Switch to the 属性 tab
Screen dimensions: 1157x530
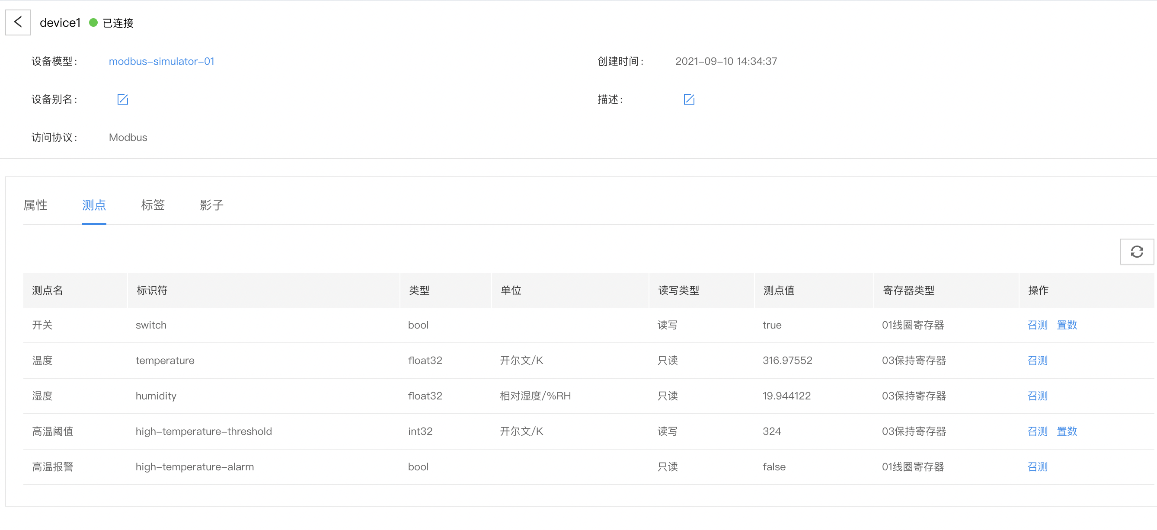(35, 205)
